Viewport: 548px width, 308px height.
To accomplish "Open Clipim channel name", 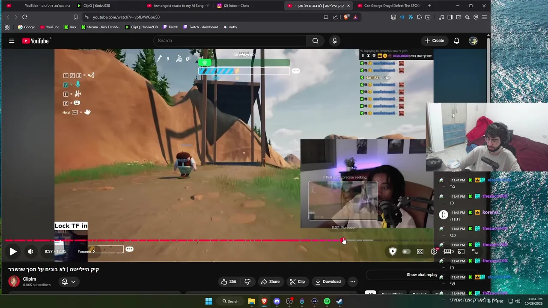I will coord(30,279).
